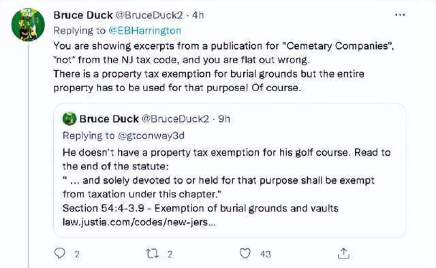The image size is (436, 268).
Task: Click Bruce Duck name in quoted tweet
Action: click(109, 119)
